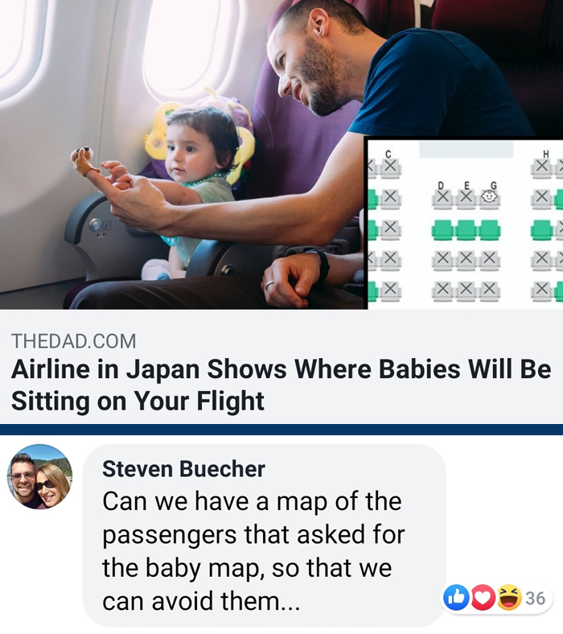This screenshot has width=563, height=634.
Task: Choose the green available seat below baby seat G
Action: tap(490, 229)
